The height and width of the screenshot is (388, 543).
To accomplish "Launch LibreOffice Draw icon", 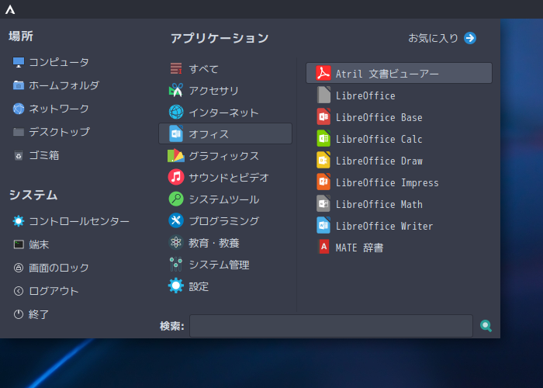I will (x=323, y=160).
